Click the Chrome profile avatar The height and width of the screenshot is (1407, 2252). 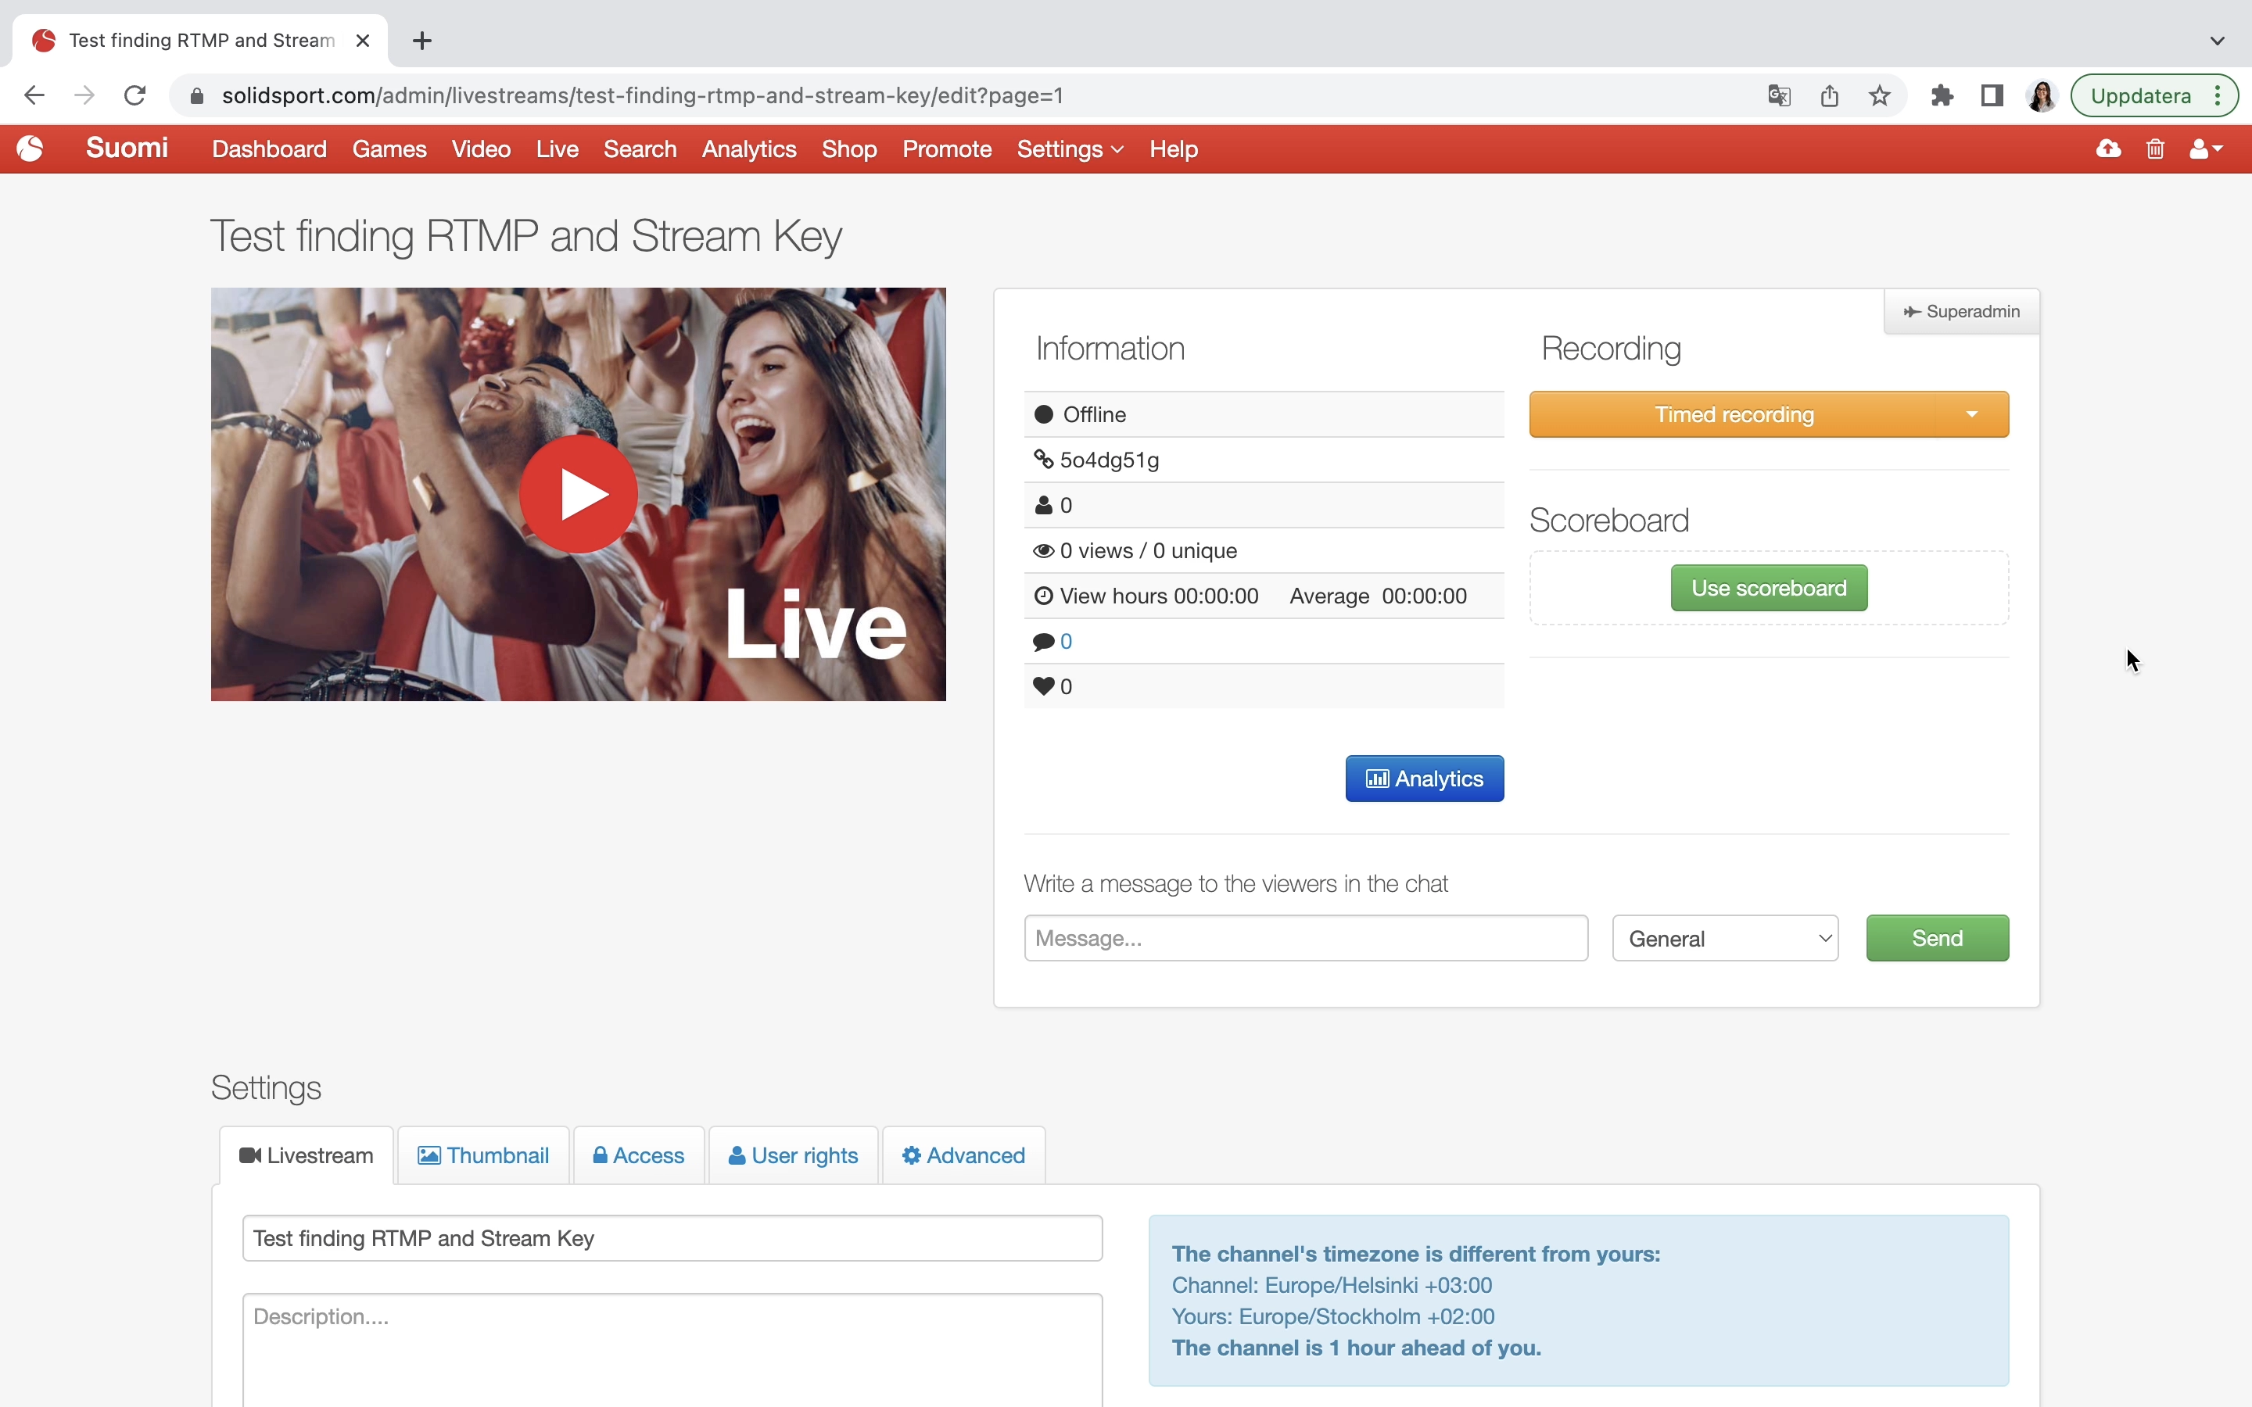2042,96
